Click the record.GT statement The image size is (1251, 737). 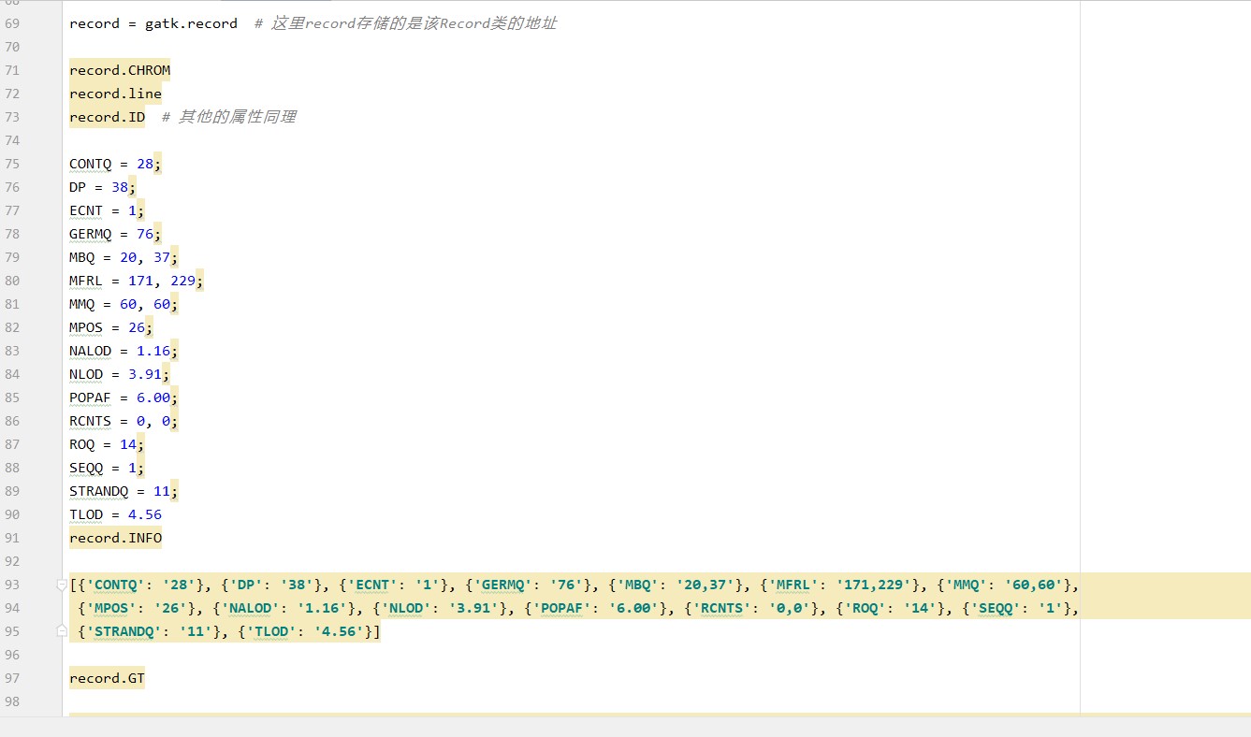pos(107,678)
